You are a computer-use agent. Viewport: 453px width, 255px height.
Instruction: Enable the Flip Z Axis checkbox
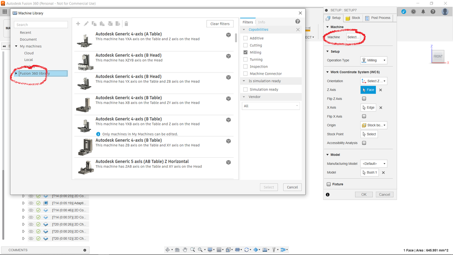point(364,99)
